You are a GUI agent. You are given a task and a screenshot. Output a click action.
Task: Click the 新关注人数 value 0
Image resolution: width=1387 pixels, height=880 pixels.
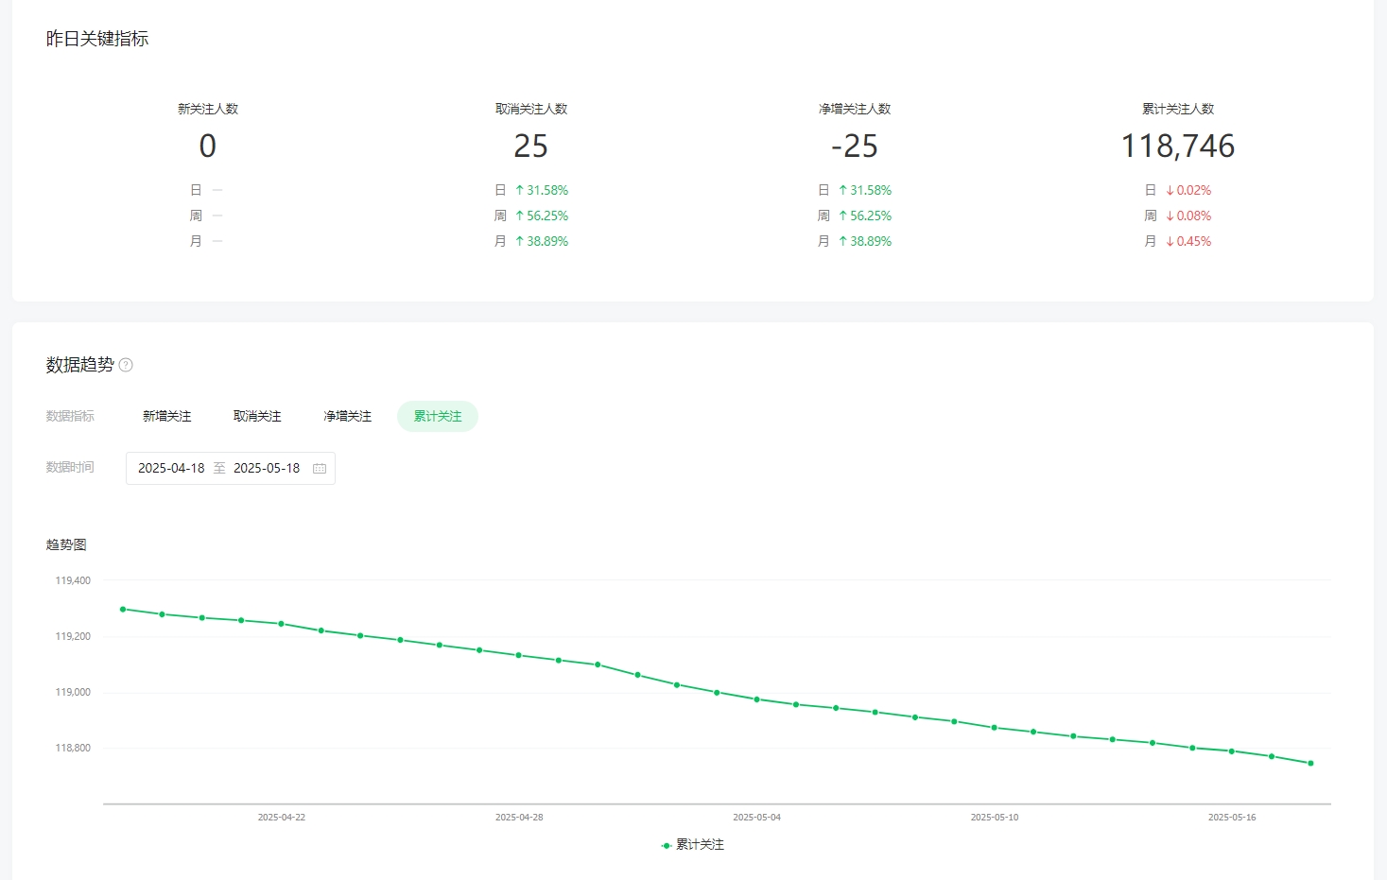[x=208, y=146]
